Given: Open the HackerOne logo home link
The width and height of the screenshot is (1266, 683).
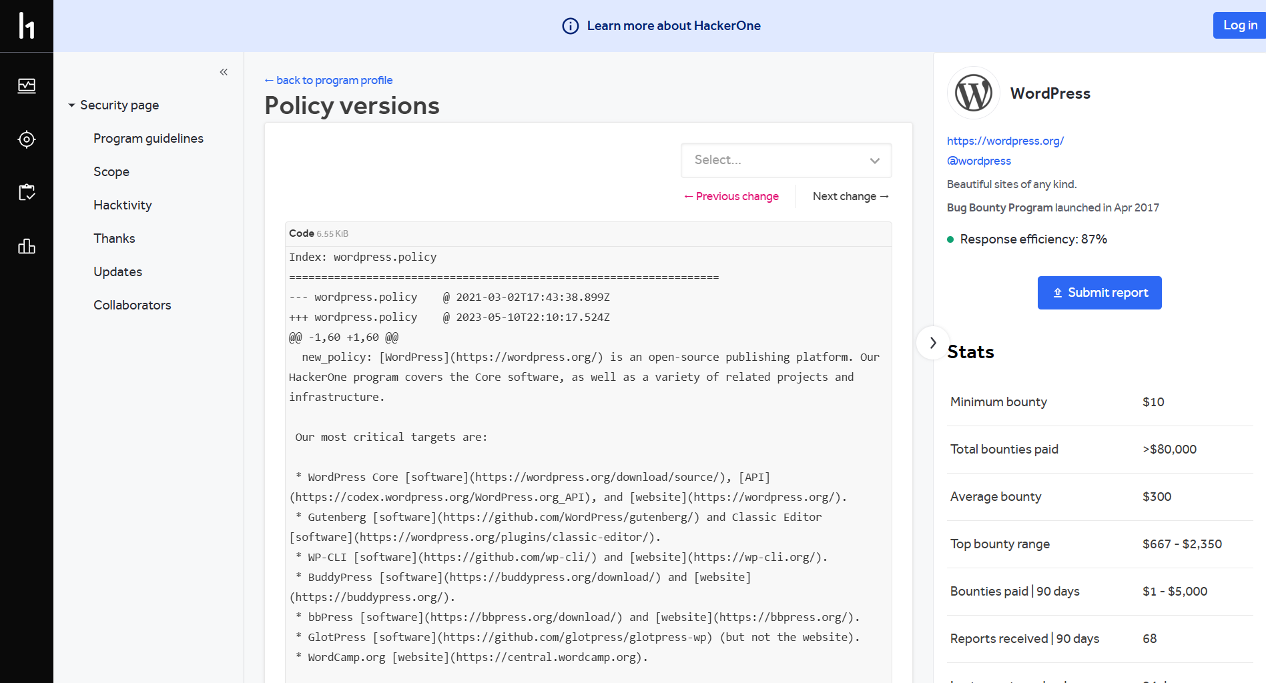Looking at the screenshot, I should pyautogui.click(x=27, y=25).
